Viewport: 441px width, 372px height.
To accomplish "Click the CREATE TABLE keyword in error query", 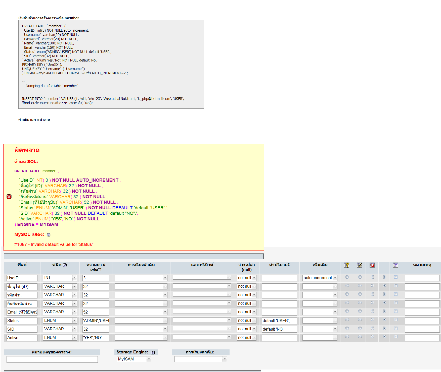I will click(x=27, y=171).
